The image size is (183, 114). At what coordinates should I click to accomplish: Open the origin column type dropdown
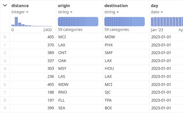(71, 12)
